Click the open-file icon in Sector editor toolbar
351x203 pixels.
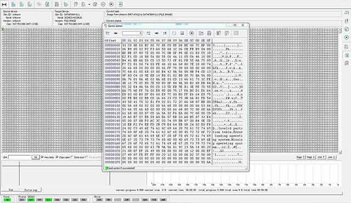coord(201,33)
